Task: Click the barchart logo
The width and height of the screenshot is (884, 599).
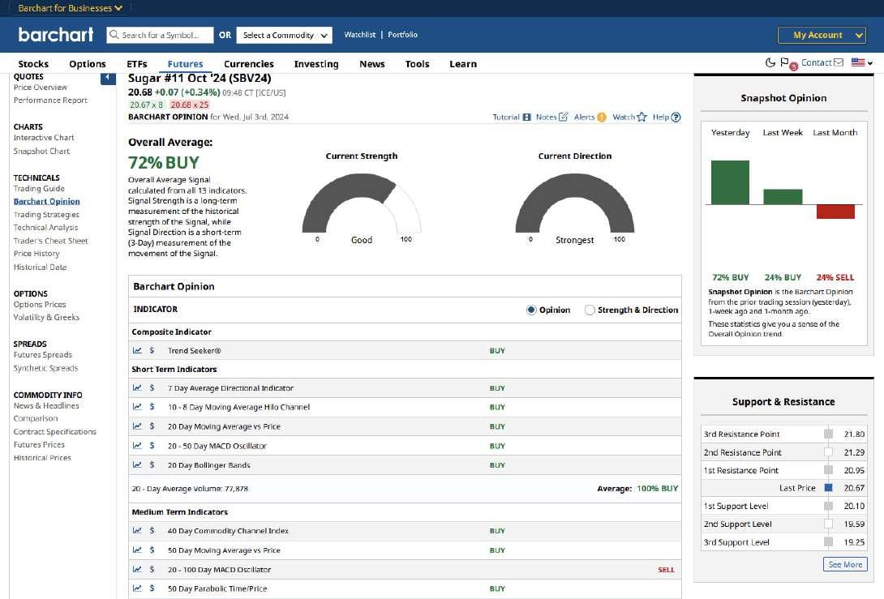Action: (56, 34)
